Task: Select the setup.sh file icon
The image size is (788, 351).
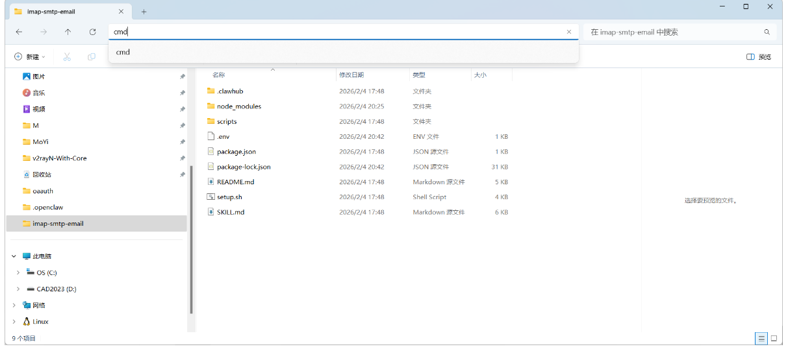Action: (210, 197)
